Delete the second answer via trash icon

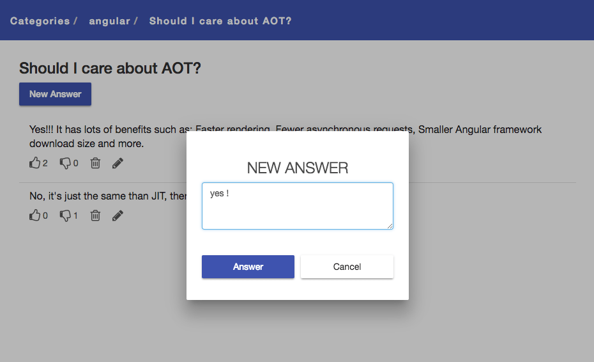[x=95, y=216]
